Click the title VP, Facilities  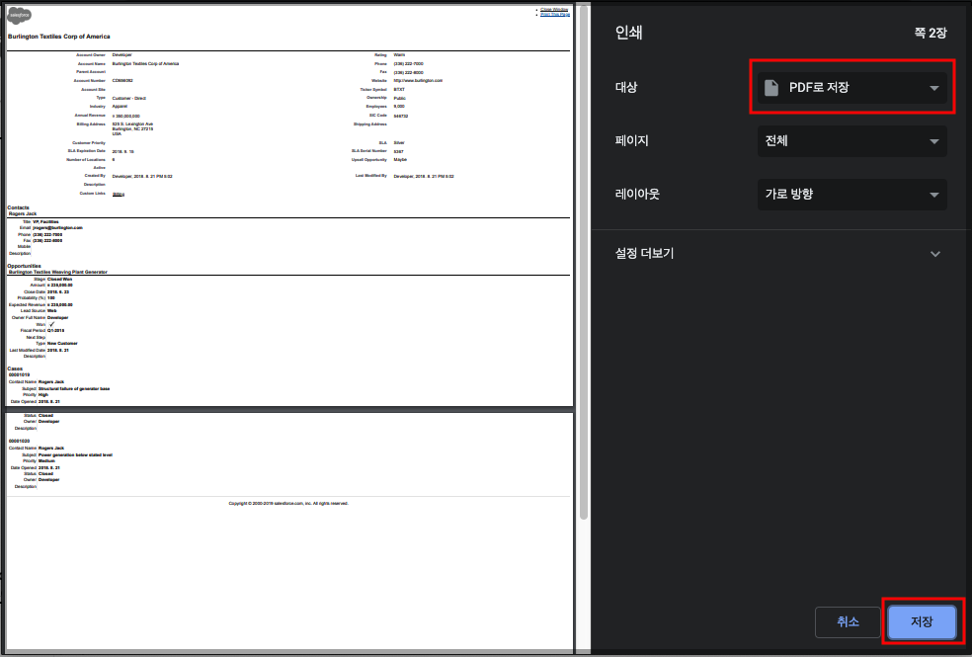[45, 222]
